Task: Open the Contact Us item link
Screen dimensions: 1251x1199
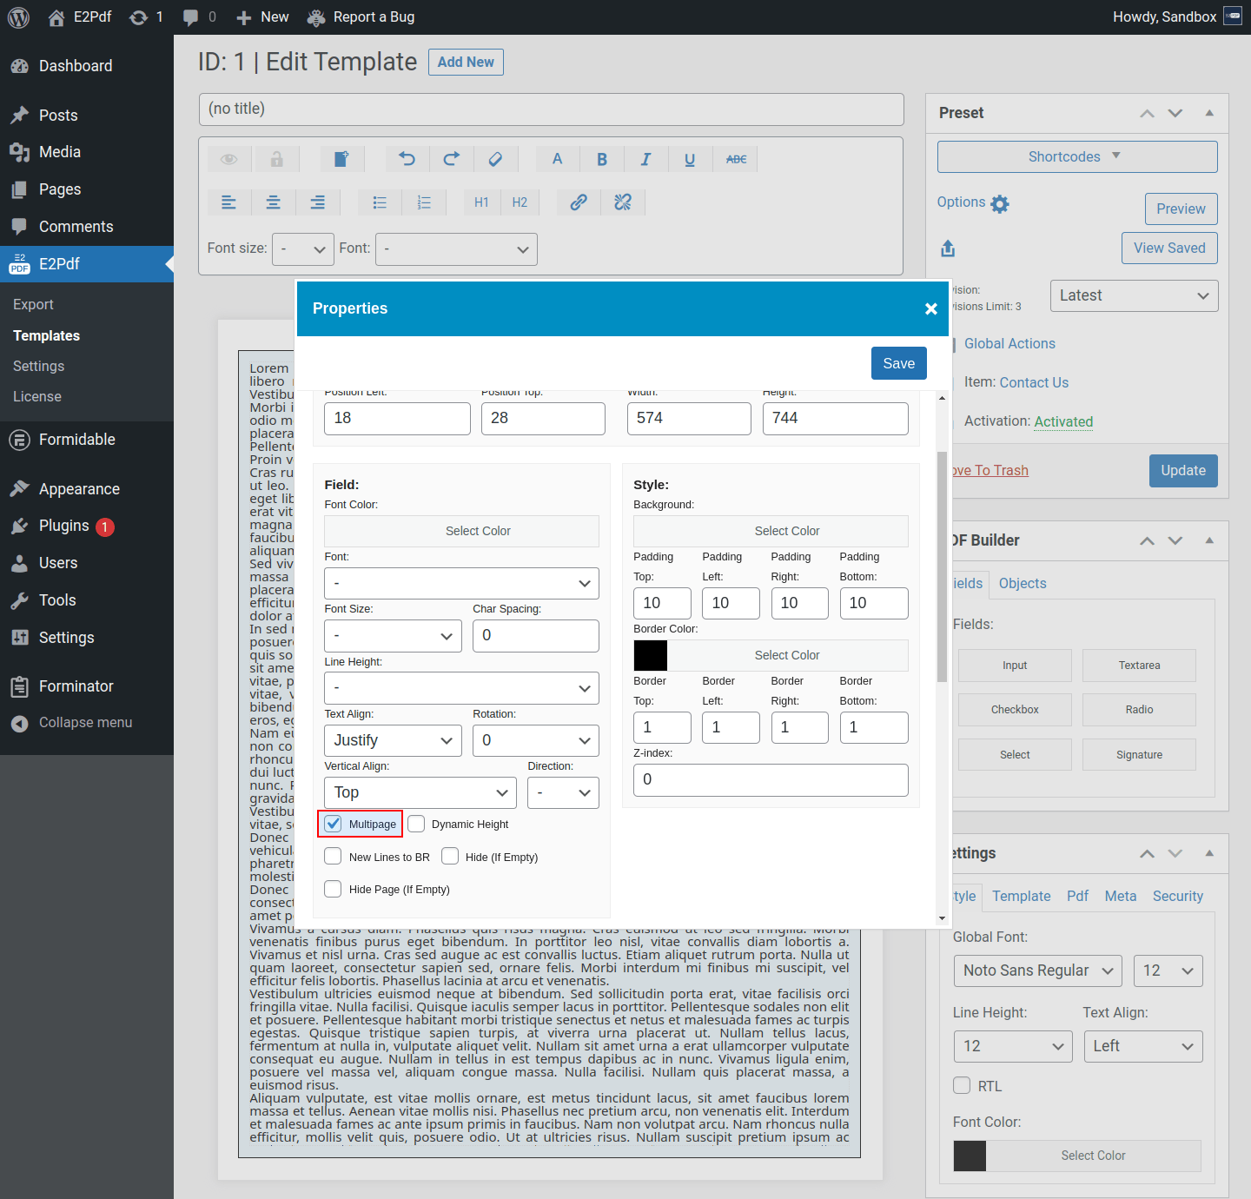Action: [1034, 382]
